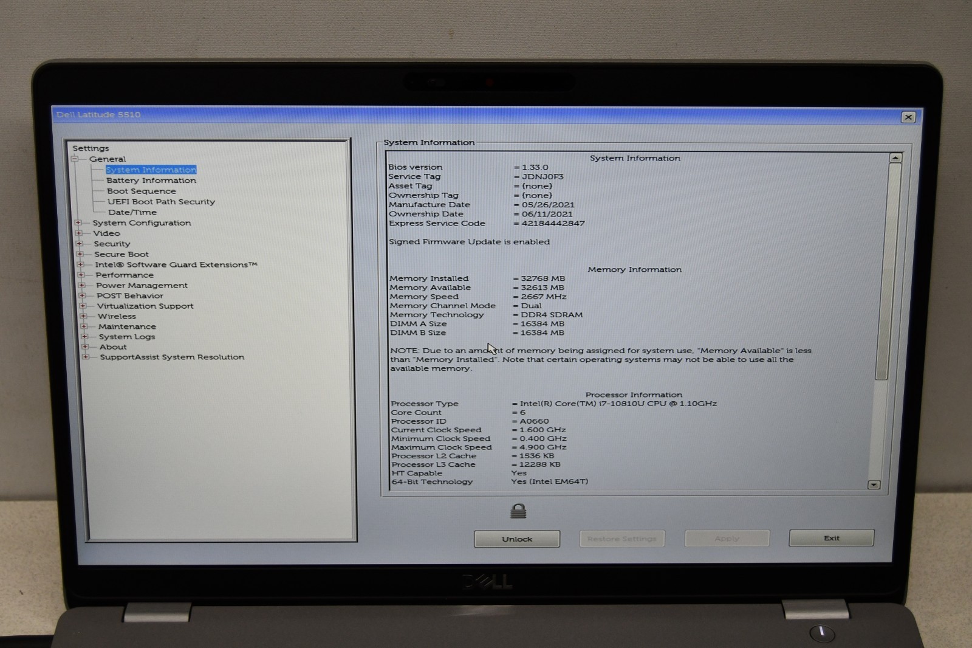Select the General category label

coord(108,159)
